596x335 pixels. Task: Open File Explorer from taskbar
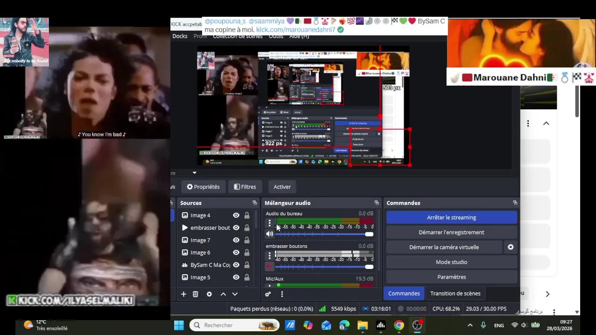[362, 325]
